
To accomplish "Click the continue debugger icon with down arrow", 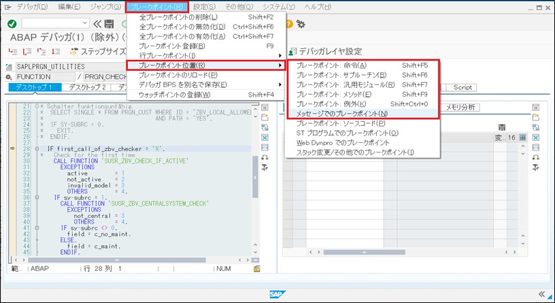I will (x=56, y=52).
